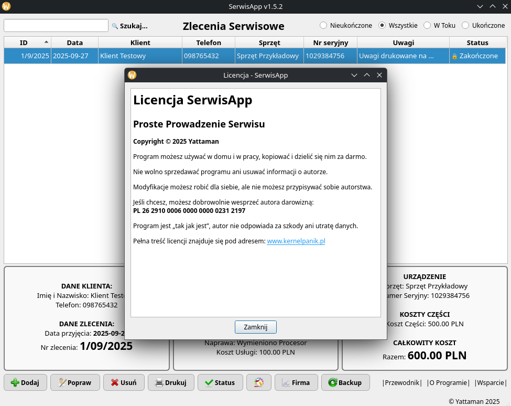Open the Przewodnik guide link
This screenshot has height=406, width=511.
point(402,383)
